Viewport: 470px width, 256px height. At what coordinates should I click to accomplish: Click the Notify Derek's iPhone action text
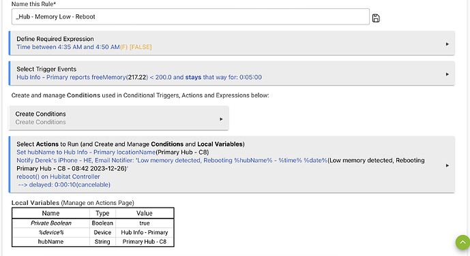220,165
